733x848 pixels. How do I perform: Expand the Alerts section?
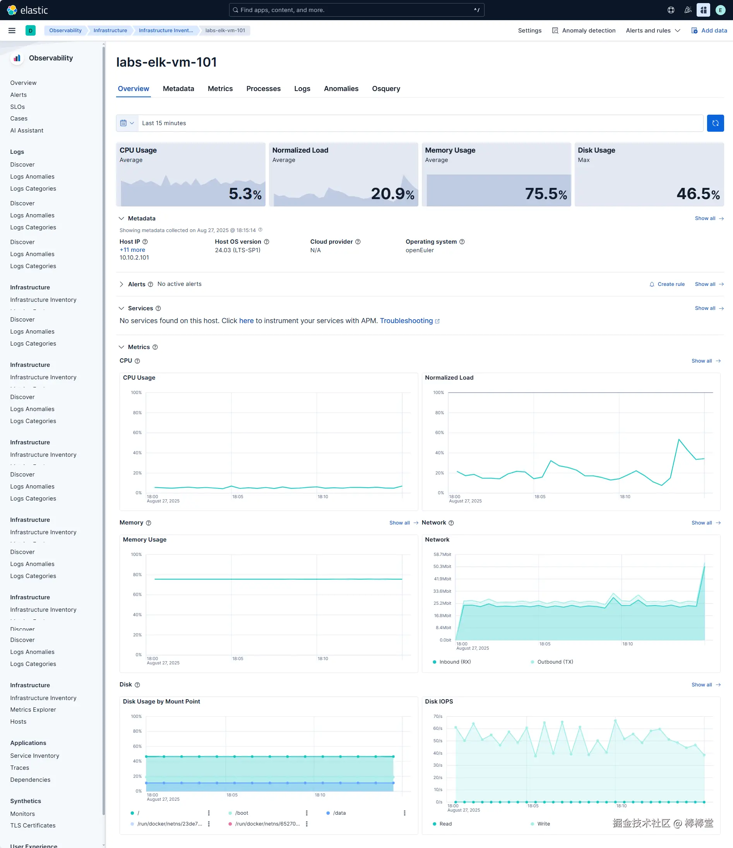[x=122, y=284]
